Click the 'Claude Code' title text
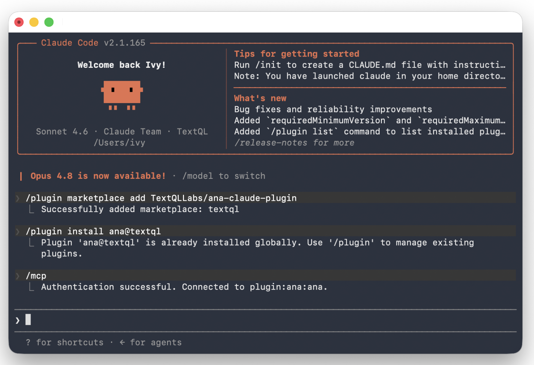 coord(70,43)
